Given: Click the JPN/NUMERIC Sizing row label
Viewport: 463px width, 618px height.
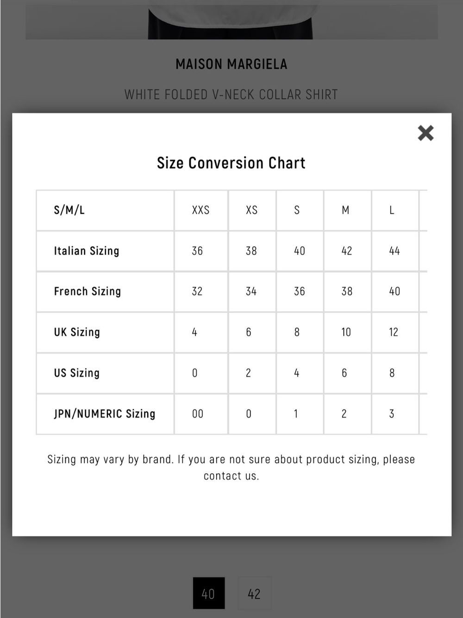Looking at the screenshot, I should click(105, 414).
